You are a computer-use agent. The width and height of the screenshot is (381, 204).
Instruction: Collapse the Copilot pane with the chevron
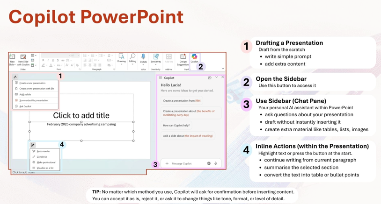(216, 77)
